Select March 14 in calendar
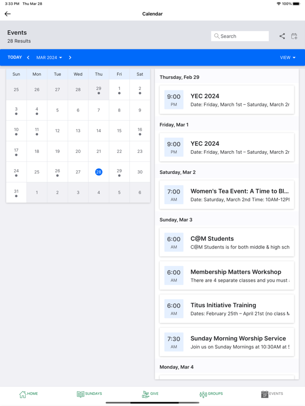This screenshot has width=305, height=406. [x=98, y=131]
